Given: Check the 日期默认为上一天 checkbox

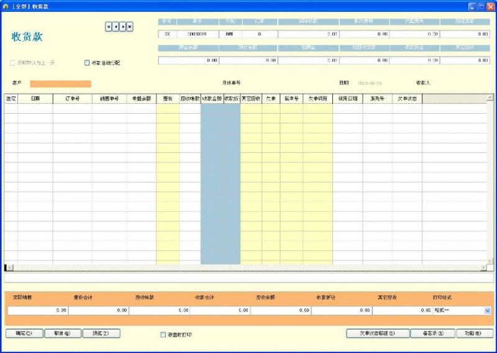Looking at the screenshot, I should coord(12,63).
